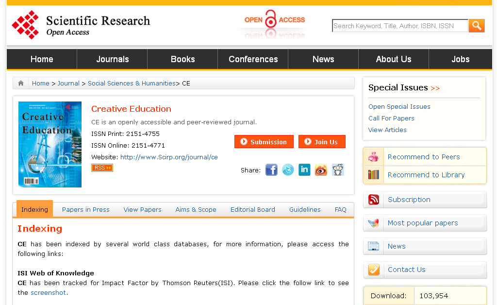Switch to the View Papers tab

click(142, 210)
